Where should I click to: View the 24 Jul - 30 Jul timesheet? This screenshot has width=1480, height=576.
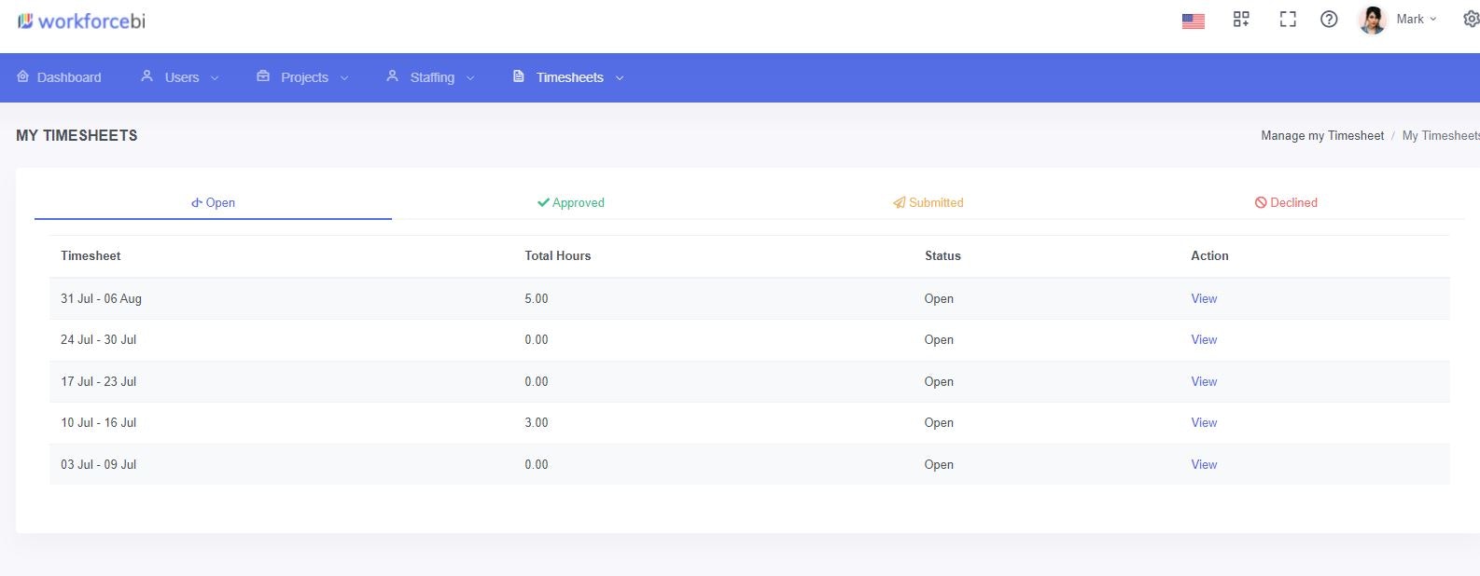[x=1204, y=339]
